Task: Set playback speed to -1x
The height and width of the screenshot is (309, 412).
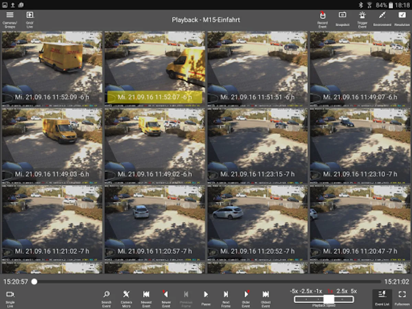Action: [x=318, y=291]
